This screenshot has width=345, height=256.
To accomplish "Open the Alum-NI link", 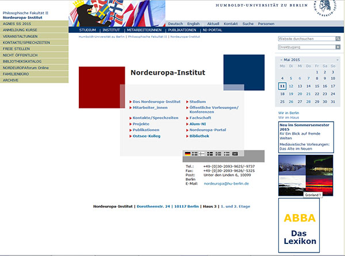I will [x=198, y=124].
